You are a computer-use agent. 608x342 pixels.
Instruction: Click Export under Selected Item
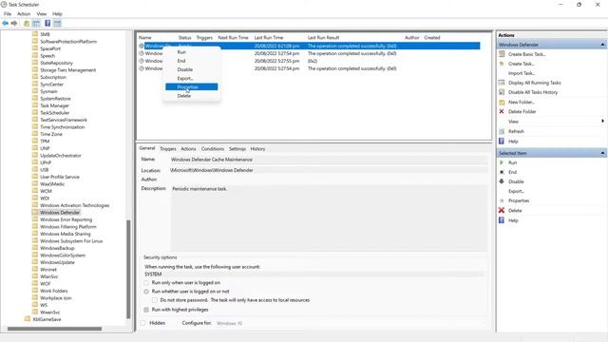coord(516,191)
